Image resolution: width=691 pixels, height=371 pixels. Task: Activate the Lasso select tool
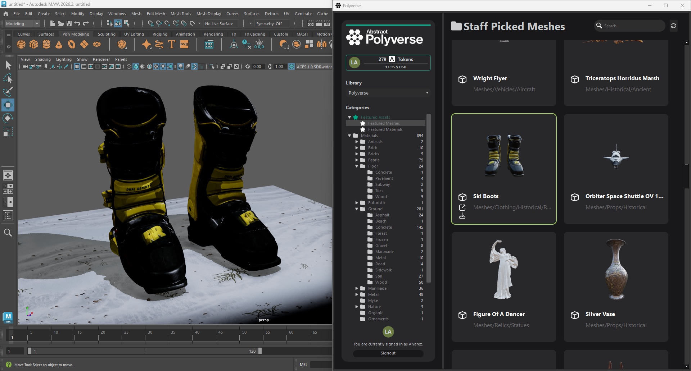tap(8, 78)
